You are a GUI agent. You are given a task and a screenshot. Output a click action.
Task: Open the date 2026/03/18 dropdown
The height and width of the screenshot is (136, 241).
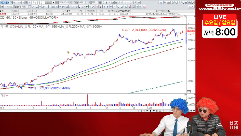pos(71,3)
